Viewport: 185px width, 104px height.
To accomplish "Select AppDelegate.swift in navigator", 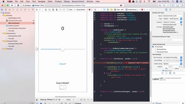I will click(14, 18).
